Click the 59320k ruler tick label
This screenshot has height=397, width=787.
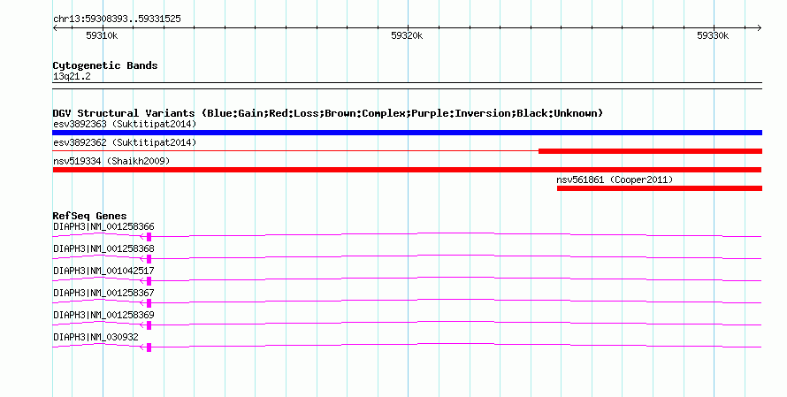tap(407, 35)
